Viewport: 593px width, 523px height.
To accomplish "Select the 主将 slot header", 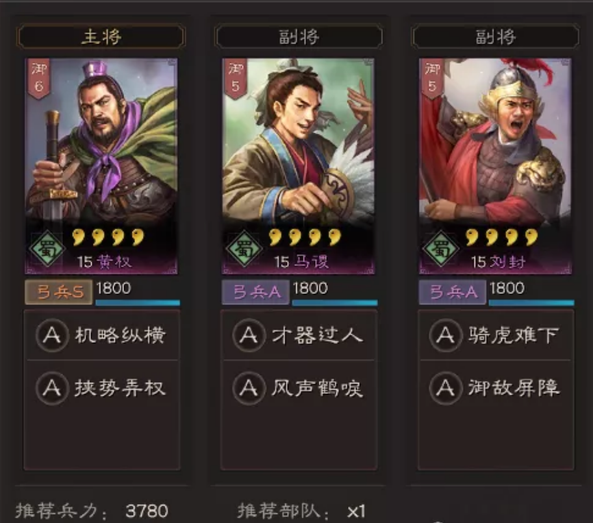I will [101, 36].
